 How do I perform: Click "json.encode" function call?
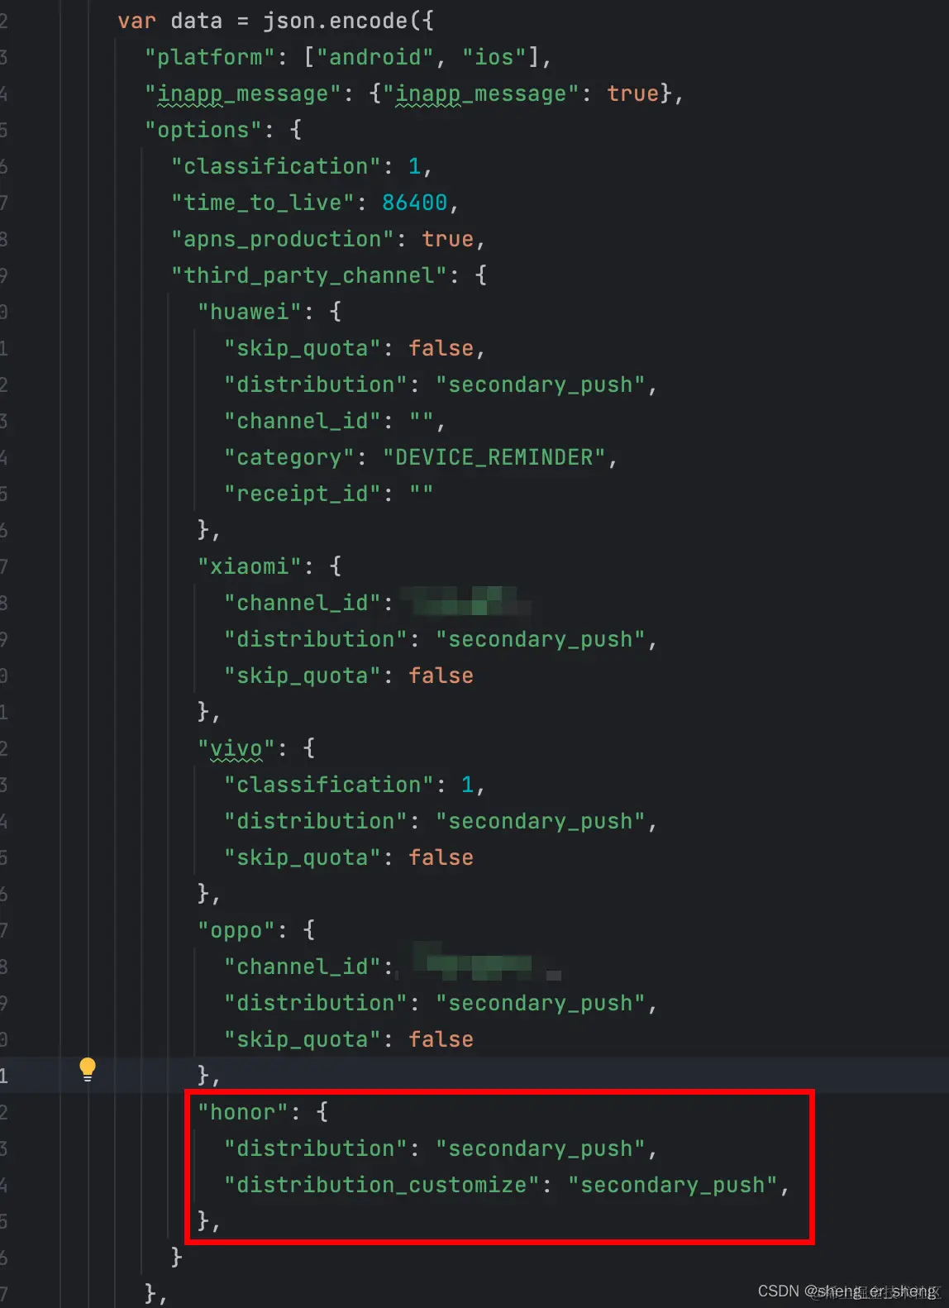coord(335,21)
